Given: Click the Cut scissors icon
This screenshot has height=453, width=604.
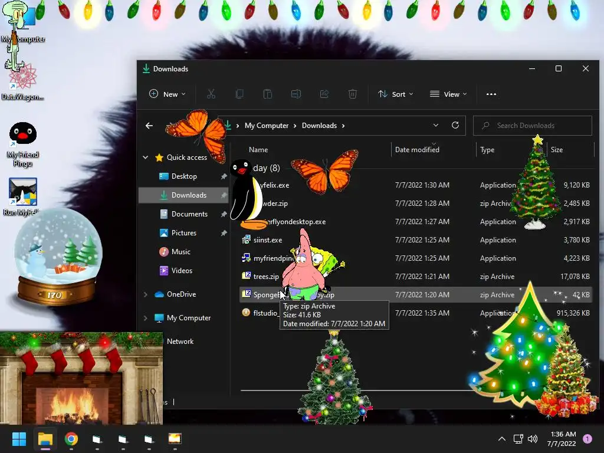Looking at the screenshot, I should click(211, 94).
